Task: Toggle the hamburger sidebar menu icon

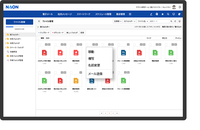Action: pyautogui.click(x=39, y=21)
